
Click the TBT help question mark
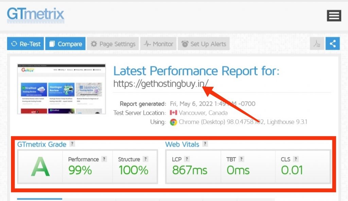241,159
